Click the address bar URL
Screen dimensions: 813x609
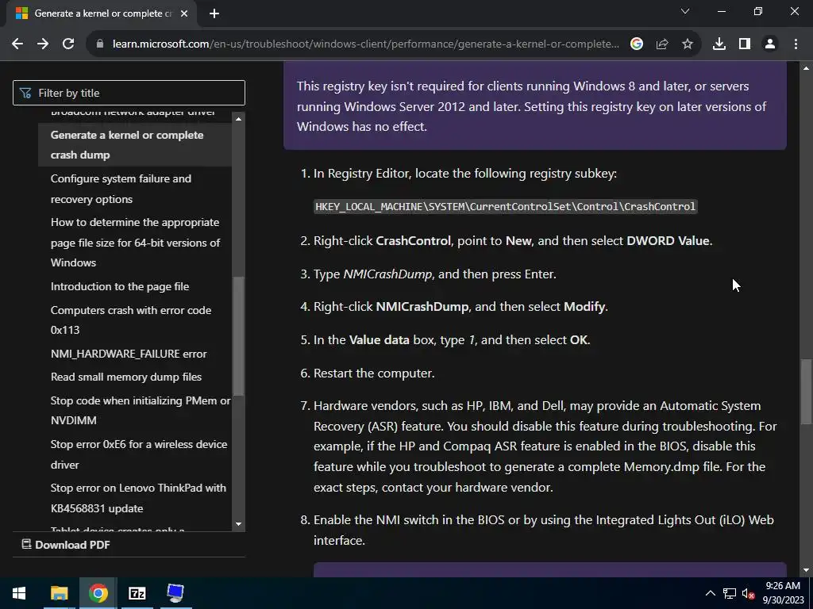[x=365, y=44]
